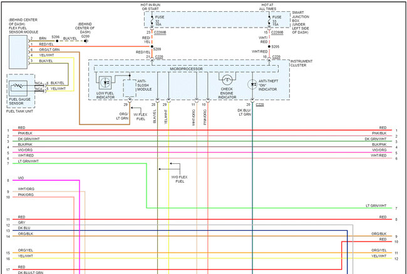
Task: Click the Flex Fuel Sensor Module box
Action: 18,52
